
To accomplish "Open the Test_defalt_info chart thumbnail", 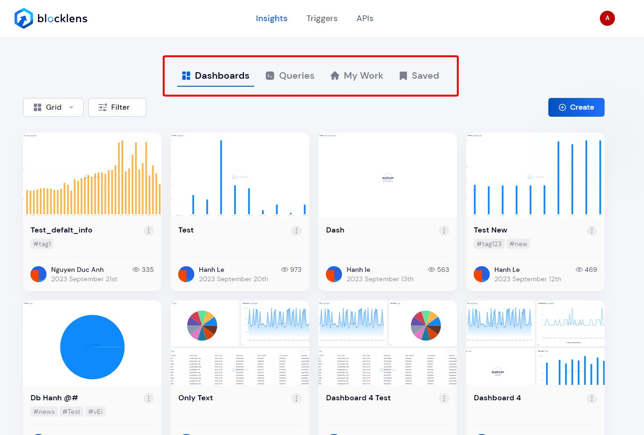I will 92,175.
